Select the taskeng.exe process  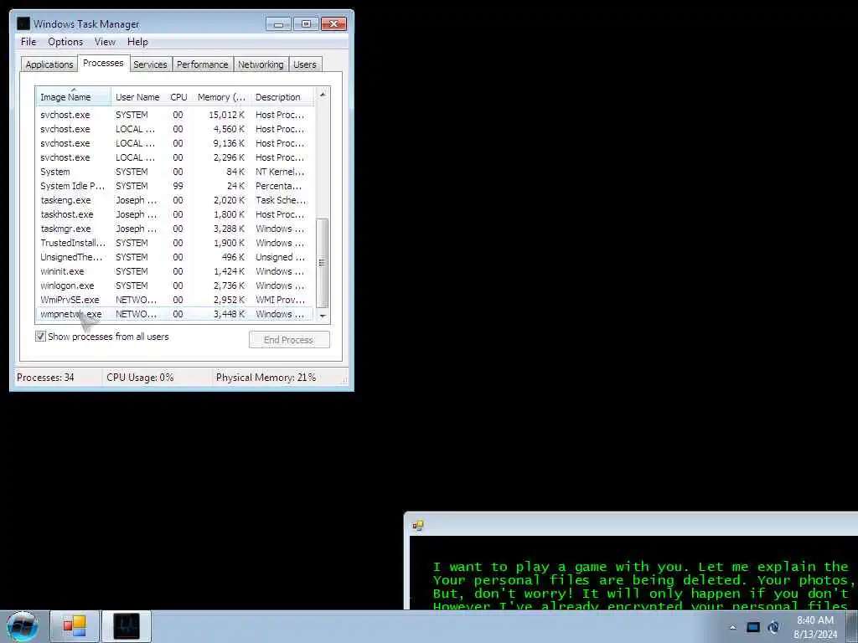click(x=174, y=200)
